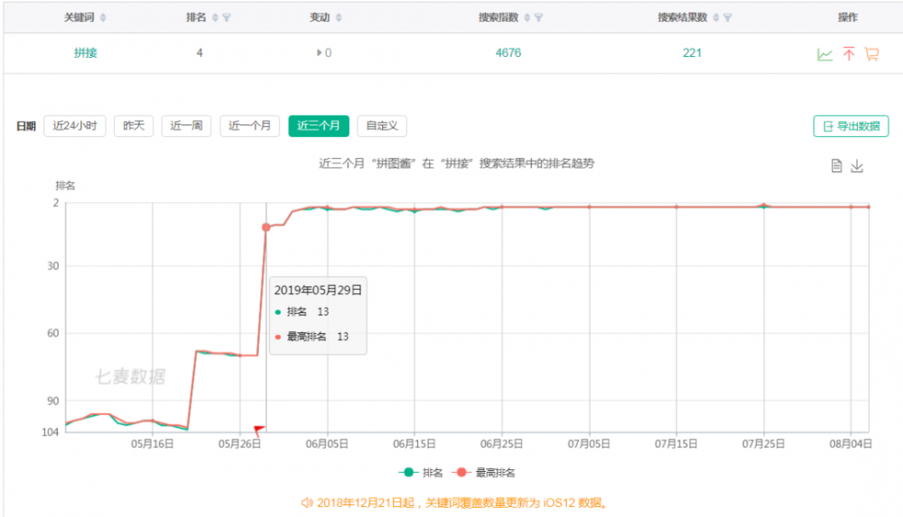
Task: Click the 导出数据 export button
Action: coord(851,126)
